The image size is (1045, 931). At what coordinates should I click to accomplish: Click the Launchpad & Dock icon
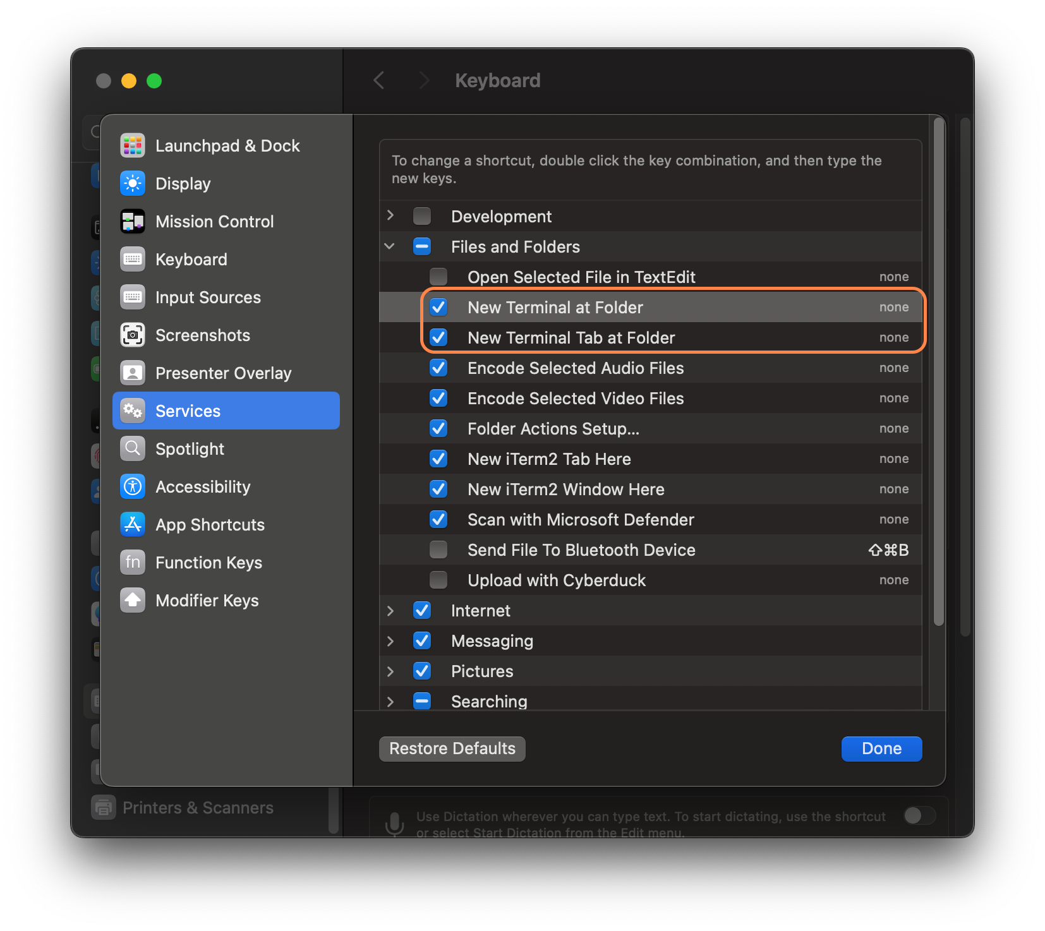click(x=133, y=146)
